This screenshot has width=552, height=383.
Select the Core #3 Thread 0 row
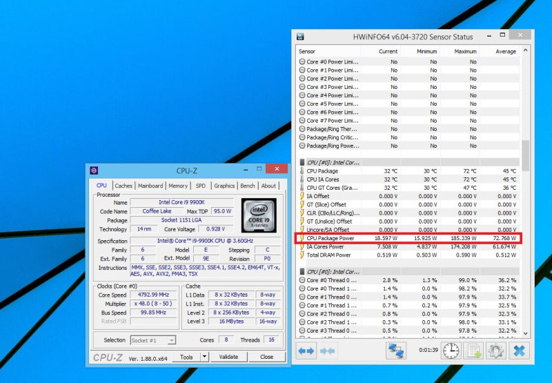coord(408,331)
